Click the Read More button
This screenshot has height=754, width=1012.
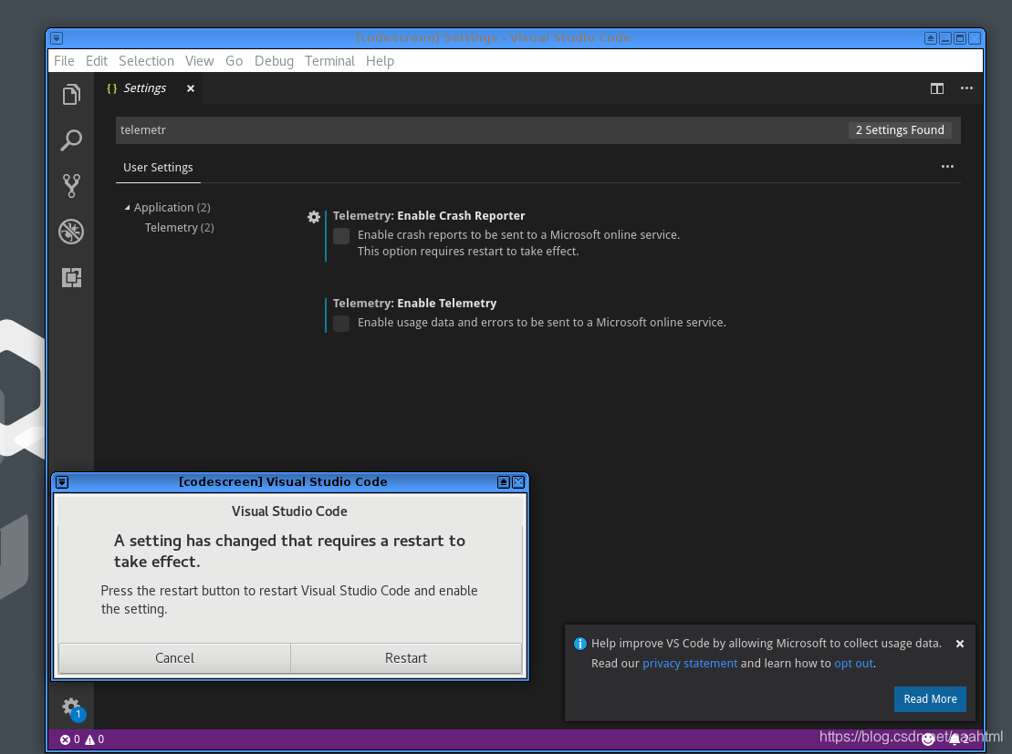(930, 699)
